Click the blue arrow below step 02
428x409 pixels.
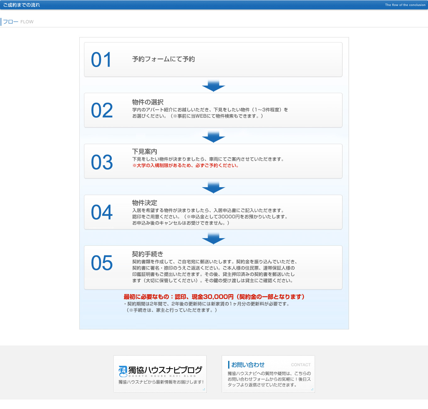click(214, 137)
